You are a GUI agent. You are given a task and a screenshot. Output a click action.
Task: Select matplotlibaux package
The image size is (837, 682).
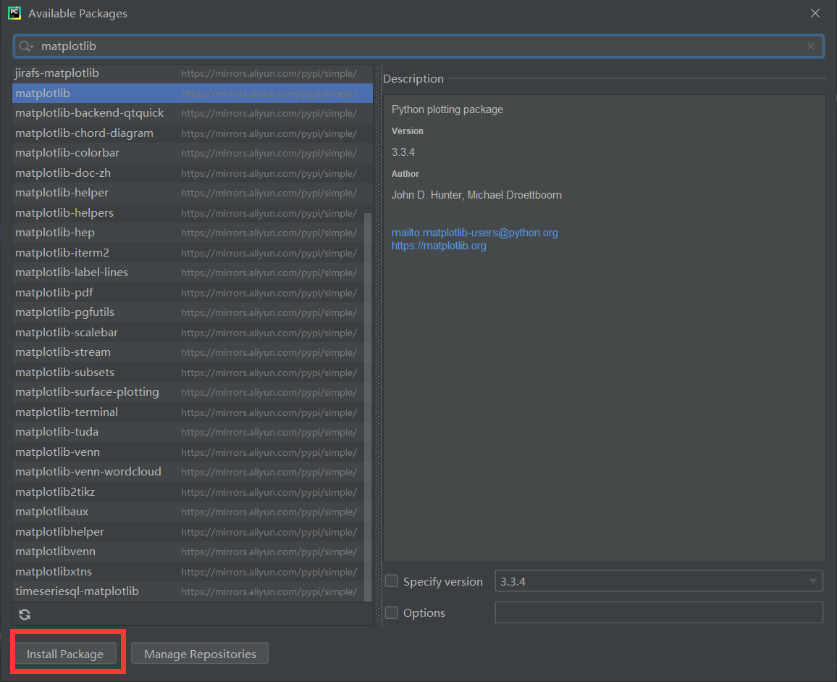click(188, 512)
